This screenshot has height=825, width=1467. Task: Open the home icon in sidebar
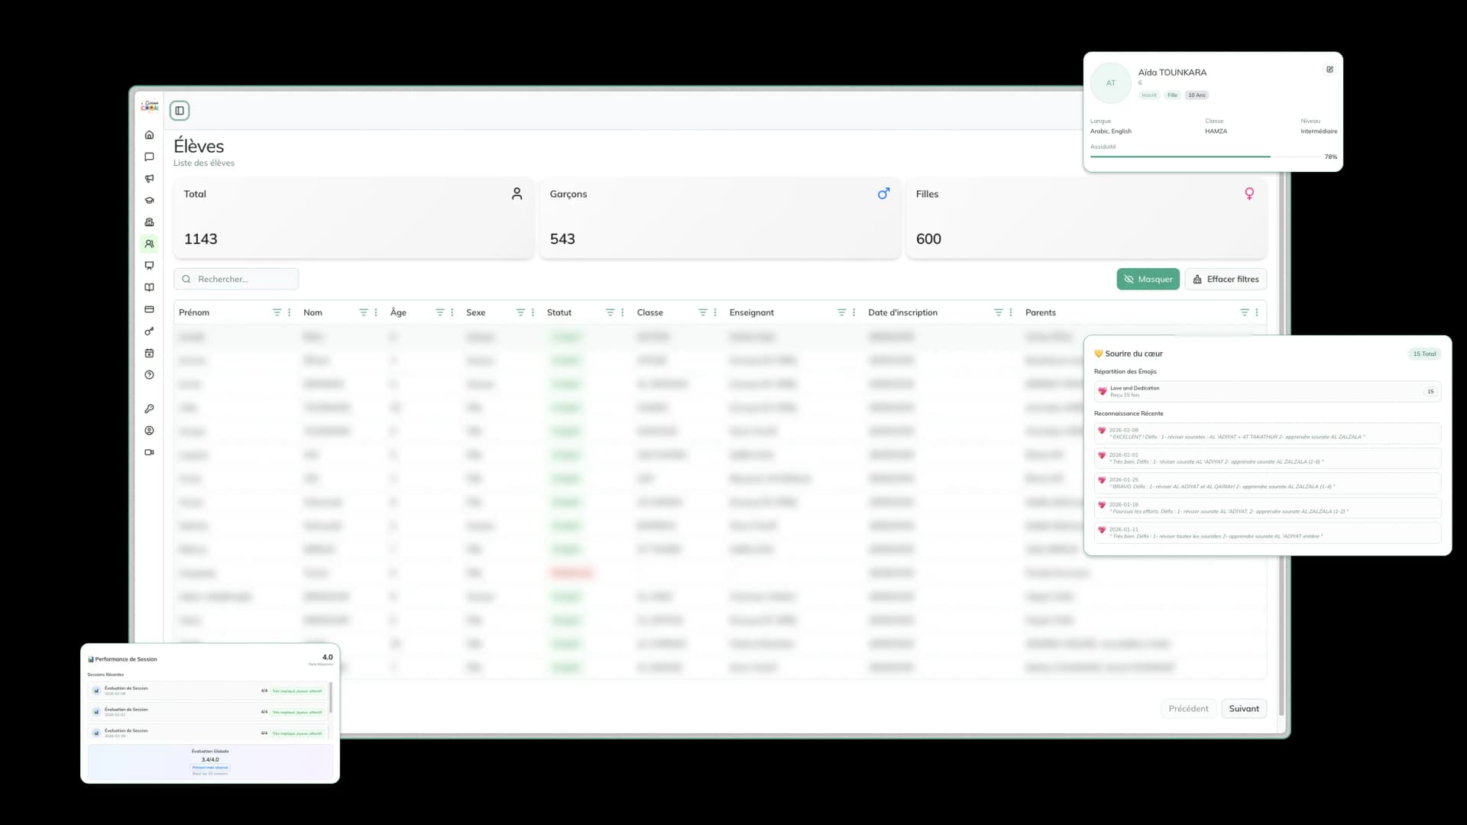coord(150,135)
